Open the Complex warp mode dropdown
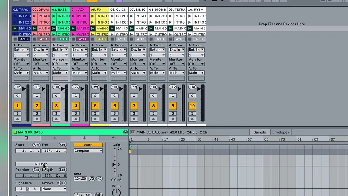 click(88, 151)
